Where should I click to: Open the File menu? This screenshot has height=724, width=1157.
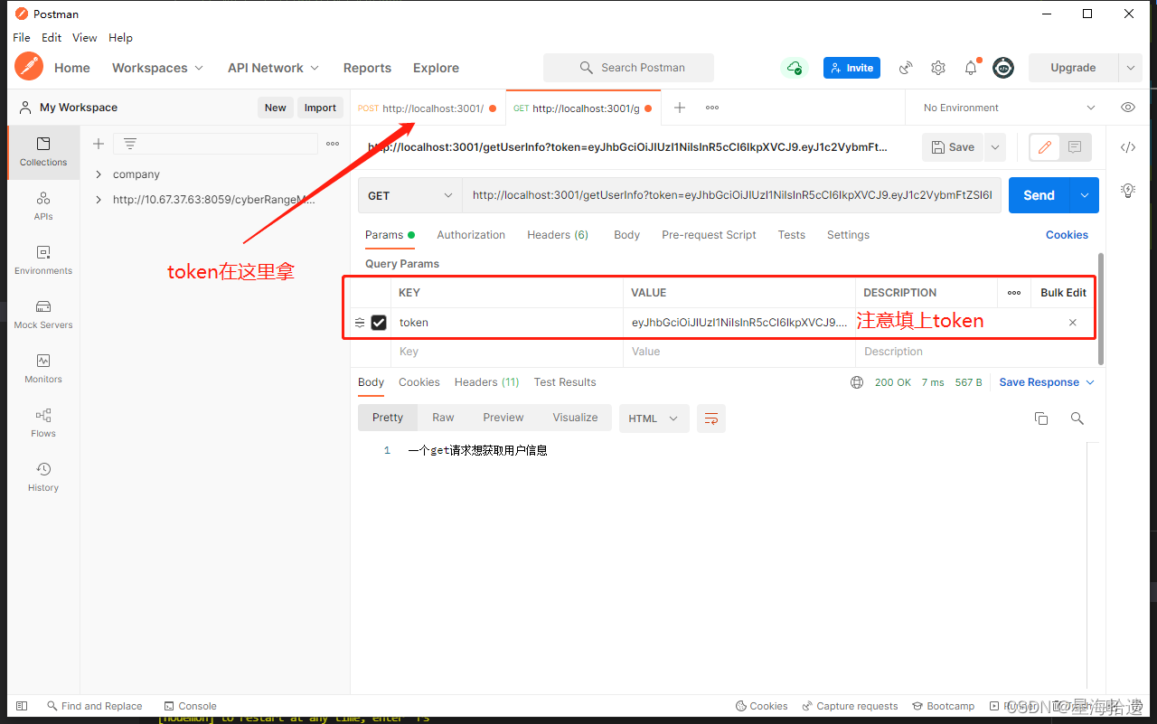(22, 38)
